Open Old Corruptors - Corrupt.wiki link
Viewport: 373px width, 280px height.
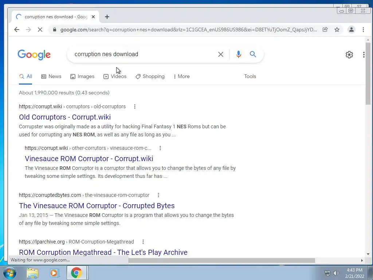pyautogui.click(x=65, y=117)
